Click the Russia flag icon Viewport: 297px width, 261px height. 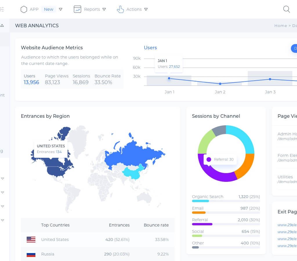point(31,254)
